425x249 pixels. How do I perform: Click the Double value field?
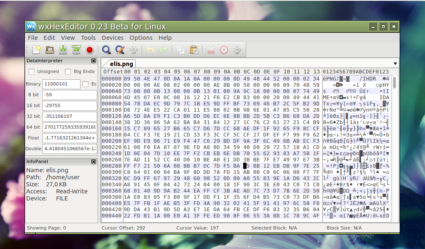point(70,149)
